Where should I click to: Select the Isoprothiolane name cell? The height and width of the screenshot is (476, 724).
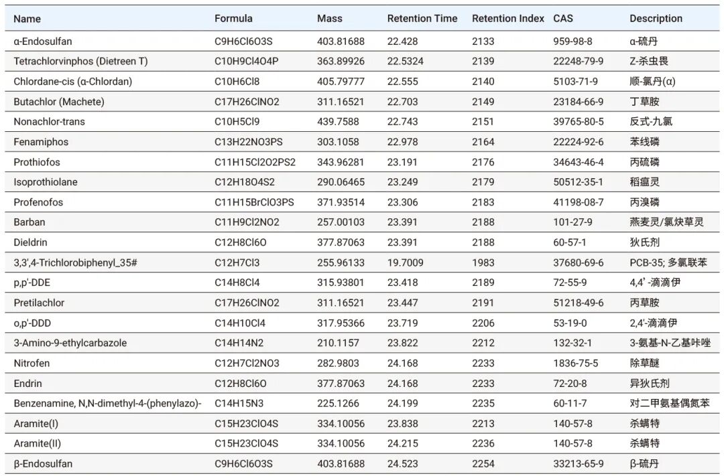46,181
